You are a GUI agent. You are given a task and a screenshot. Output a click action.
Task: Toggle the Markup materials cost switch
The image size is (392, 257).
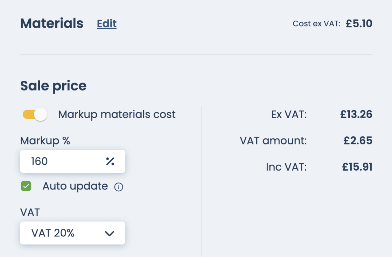tap(35, 114)
